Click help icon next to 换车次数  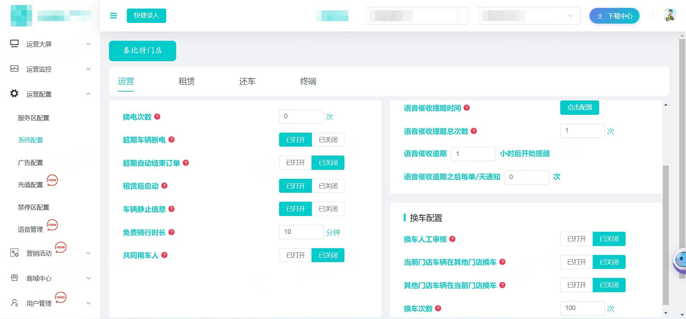[438, 308]
